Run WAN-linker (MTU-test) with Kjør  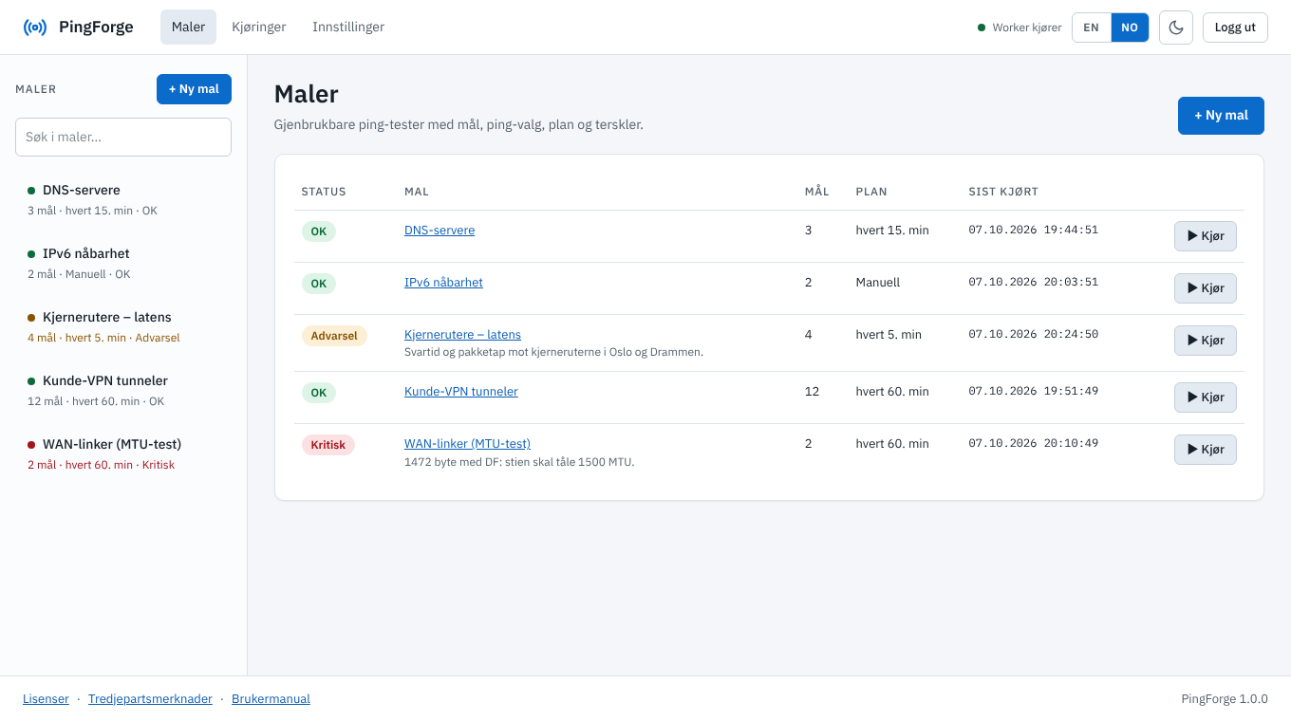[1206, 450]
